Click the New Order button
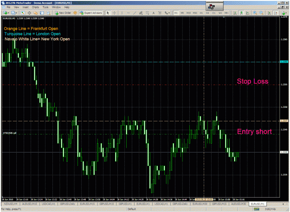Image resolution: width=290 pixels, height=212 pixels. point(63,13)
